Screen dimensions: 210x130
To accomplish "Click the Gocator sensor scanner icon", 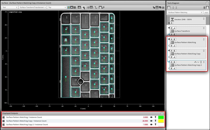I will coord(172,19).
